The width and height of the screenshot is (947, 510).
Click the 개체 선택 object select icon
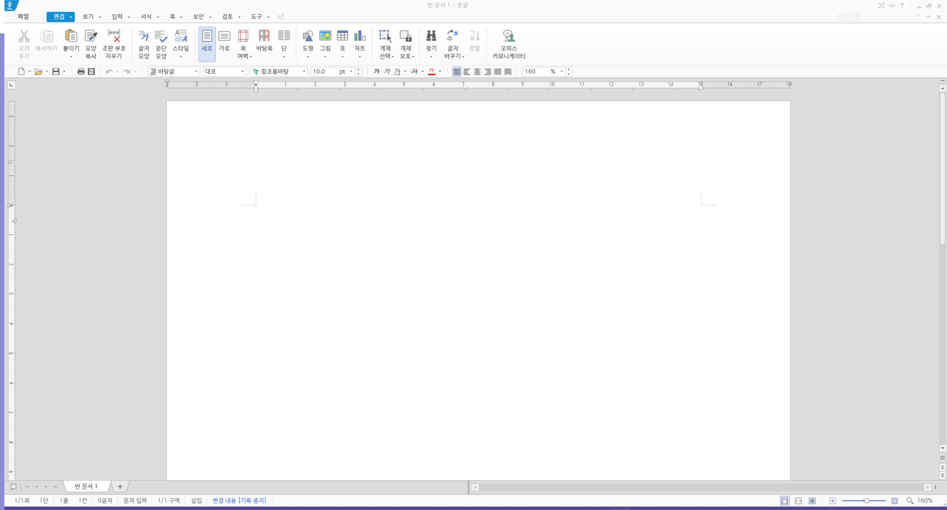tap(385, 36)
